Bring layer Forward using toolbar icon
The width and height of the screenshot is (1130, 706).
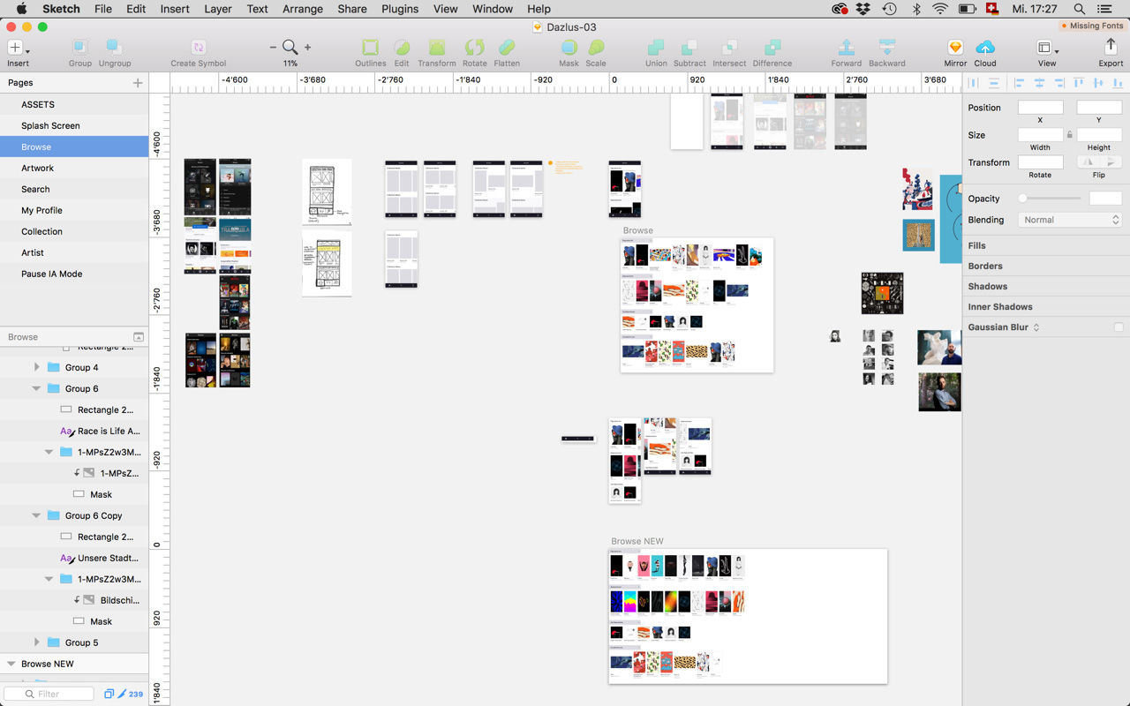tap(846, 48)
